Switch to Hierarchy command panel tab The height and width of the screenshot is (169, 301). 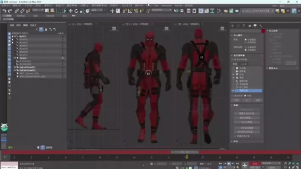(243, 26)
